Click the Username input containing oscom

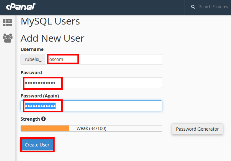pyautogui.click(x=103, y=59)
